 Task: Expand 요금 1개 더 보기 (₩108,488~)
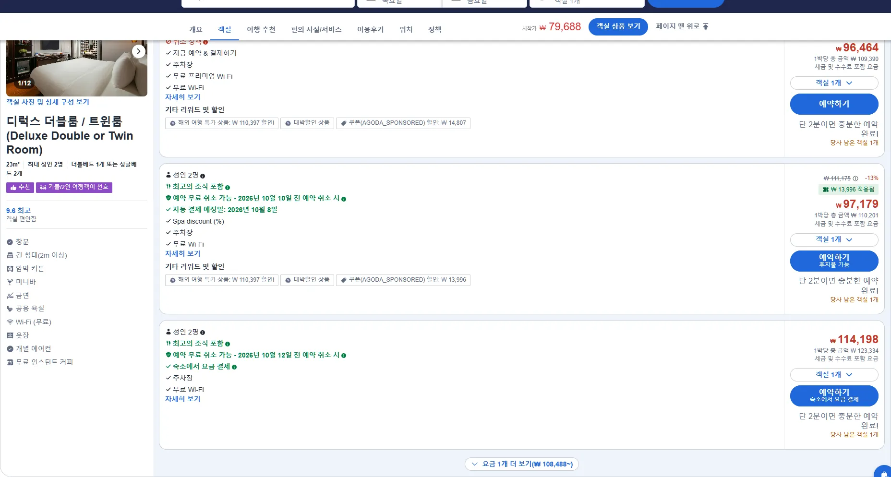click(522, 464)
